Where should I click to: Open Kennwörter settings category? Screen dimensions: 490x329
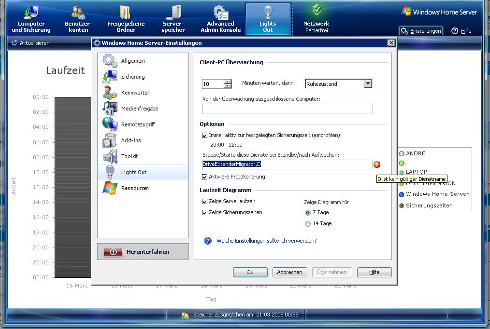[x=143, y=93]
